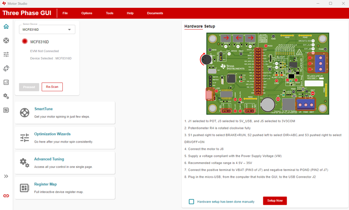Open the Home icon in sidebar
The width and height of the screenshot is (349, 210).
point(6,26)
